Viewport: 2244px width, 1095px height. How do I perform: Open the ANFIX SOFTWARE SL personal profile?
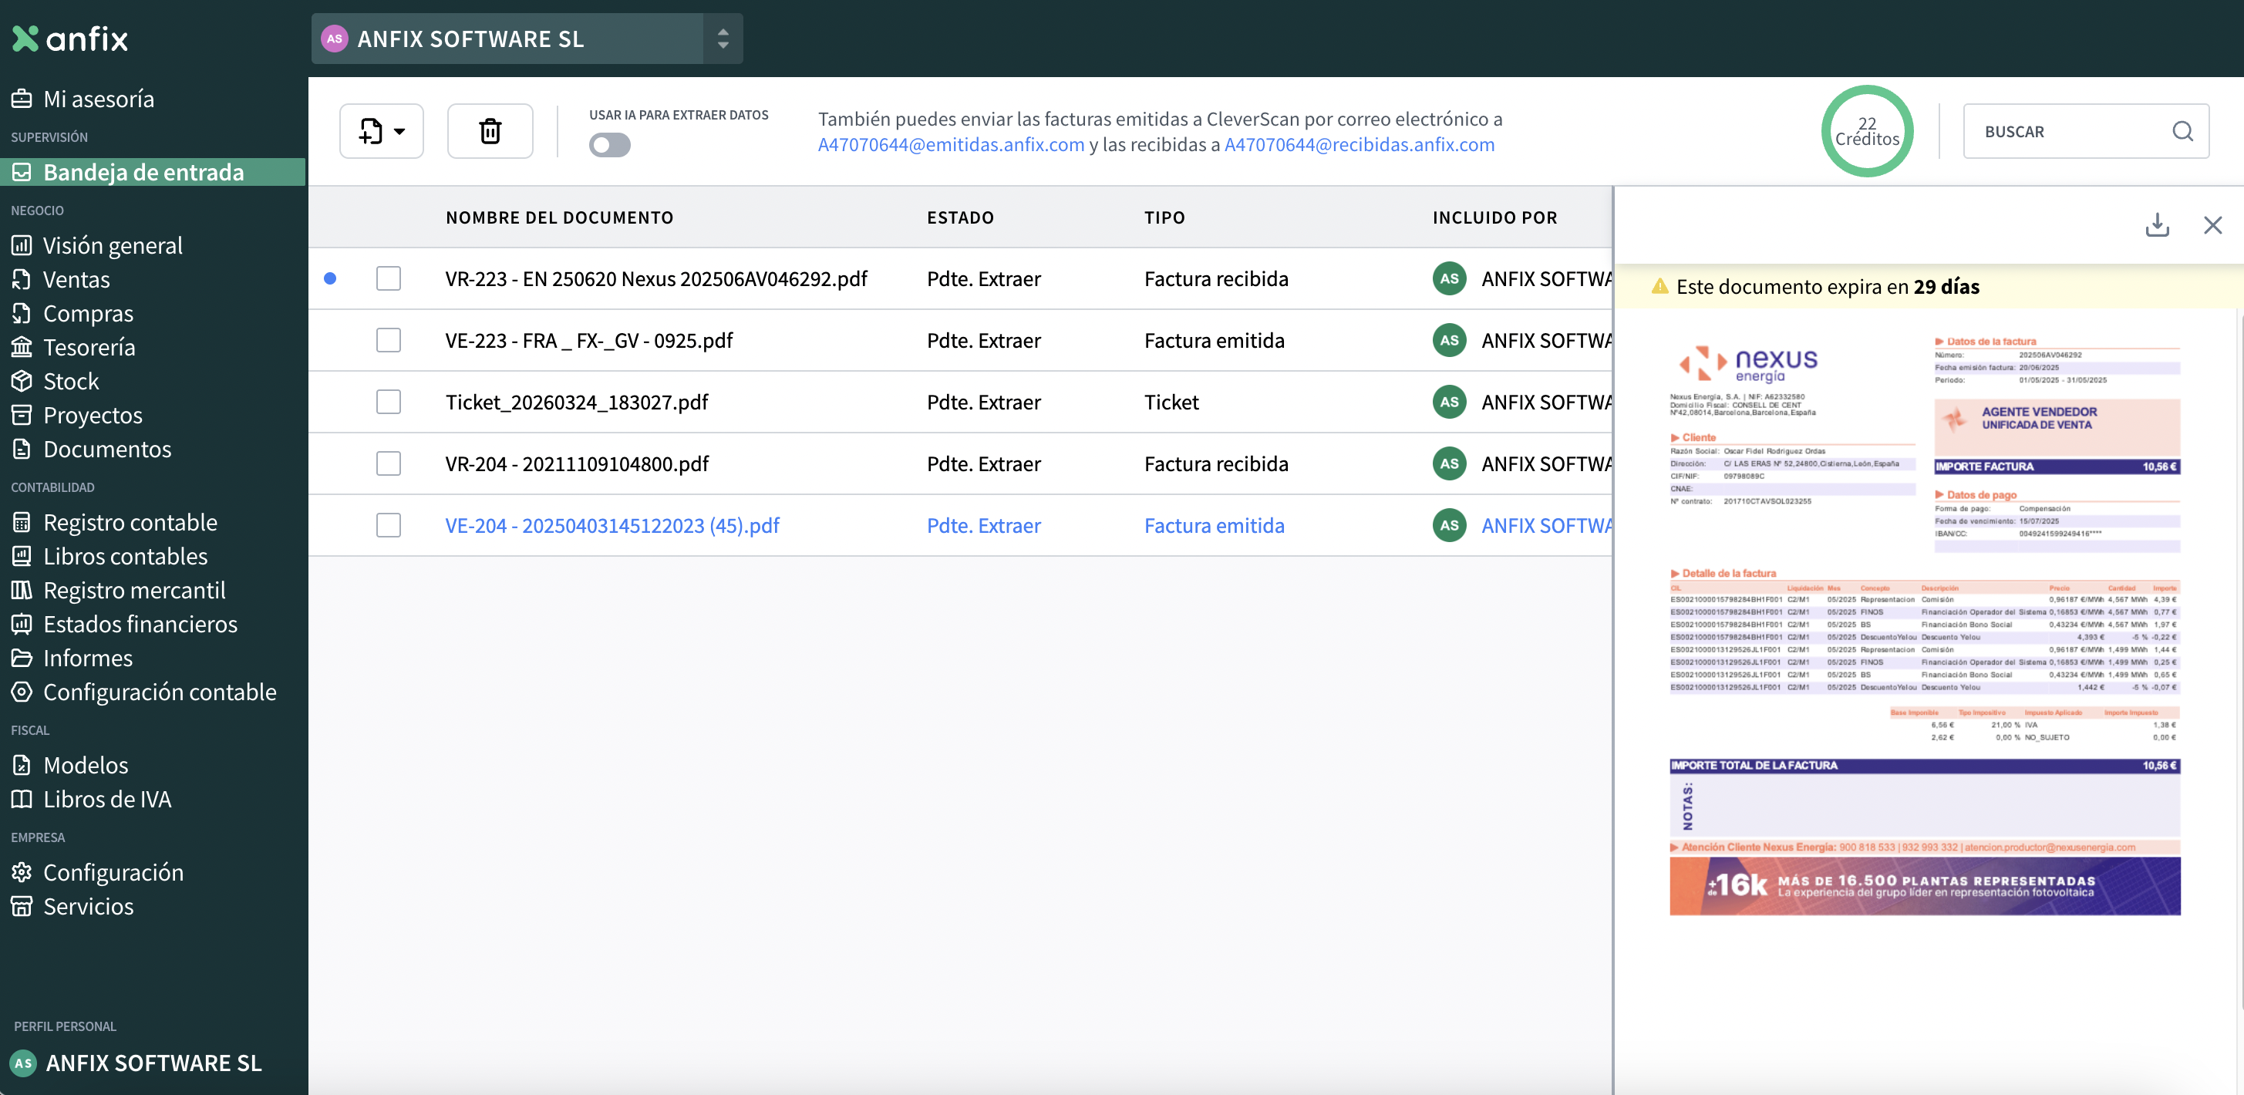tap(153, 1063)
